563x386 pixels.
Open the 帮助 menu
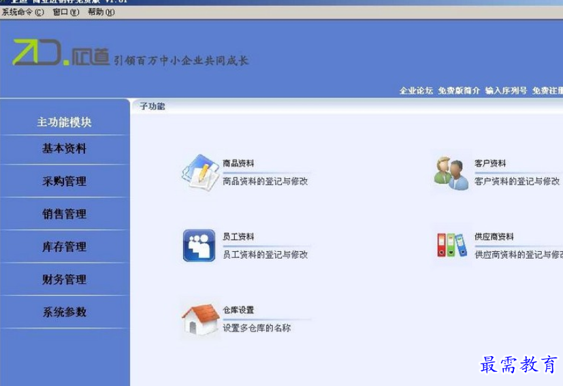click(x=101, y=12)
